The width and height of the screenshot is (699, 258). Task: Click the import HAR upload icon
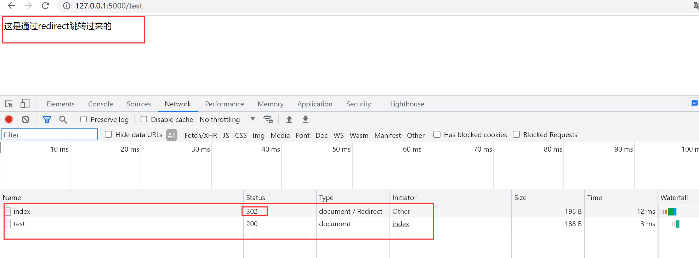click(289, 119)
